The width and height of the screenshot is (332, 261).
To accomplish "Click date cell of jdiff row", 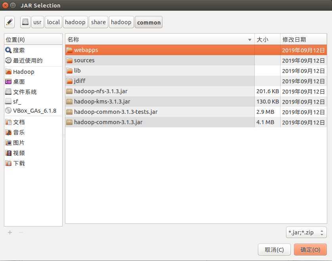I will click(x=303, y=81).
